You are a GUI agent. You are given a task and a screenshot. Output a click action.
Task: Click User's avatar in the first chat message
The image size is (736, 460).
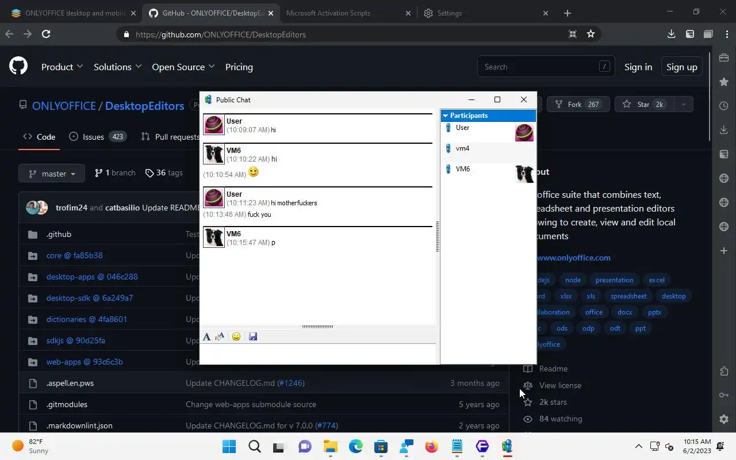[214, 124]
